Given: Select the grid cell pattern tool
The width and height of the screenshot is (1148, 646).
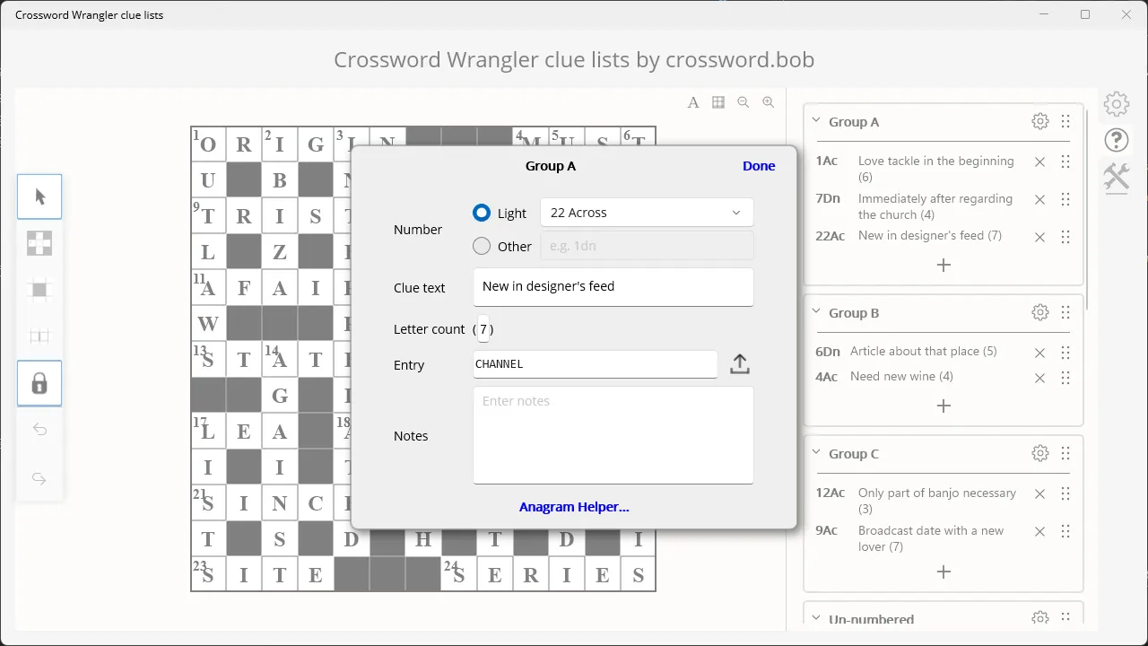Looking at the screenshot, I should (x=39, y=243).
